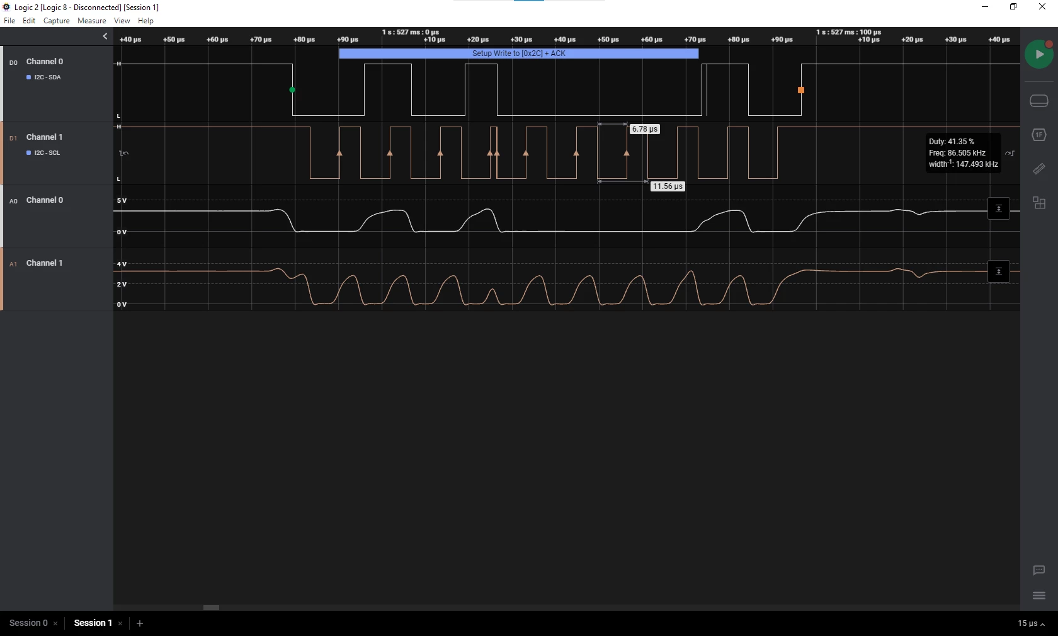Click the 1 s : 527 ms : 100 µs timestamp

tap(848, 32)
